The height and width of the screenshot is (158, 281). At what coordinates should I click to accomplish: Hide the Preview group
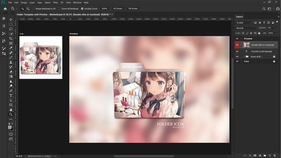pos(237,39)
